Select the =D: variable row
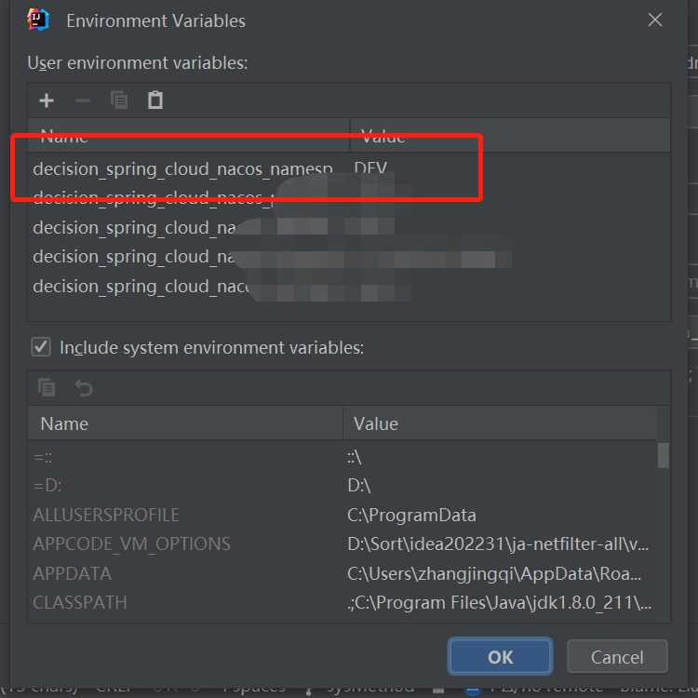 342,486
